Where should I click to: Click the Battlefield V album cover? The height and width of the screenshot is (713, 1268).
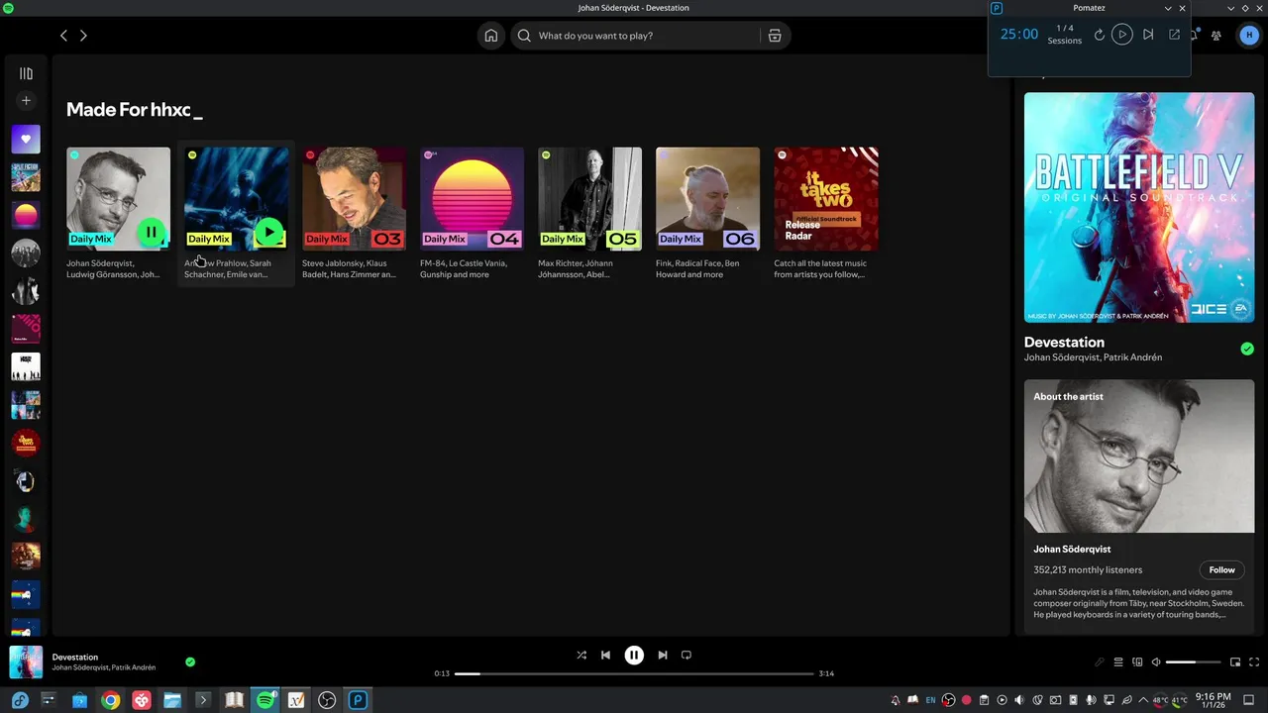pyautogui.click(x=1139, y=207)
